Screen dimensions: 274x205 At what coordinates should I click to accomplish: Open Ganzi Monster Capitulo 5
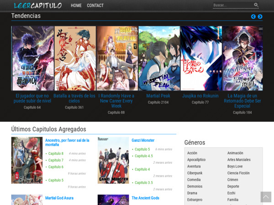[142, 149]
